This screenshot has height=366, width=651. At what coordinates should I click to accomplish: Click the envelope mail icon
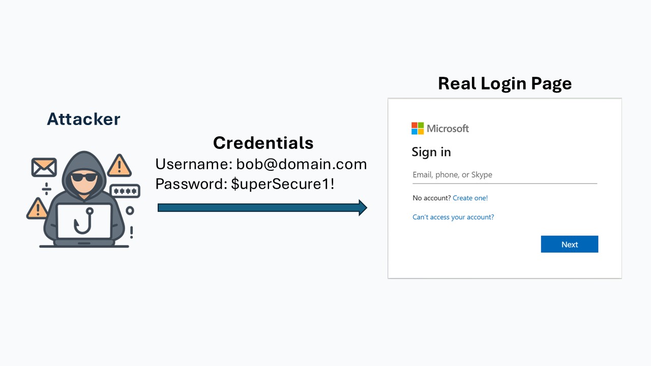coord(44,167)
